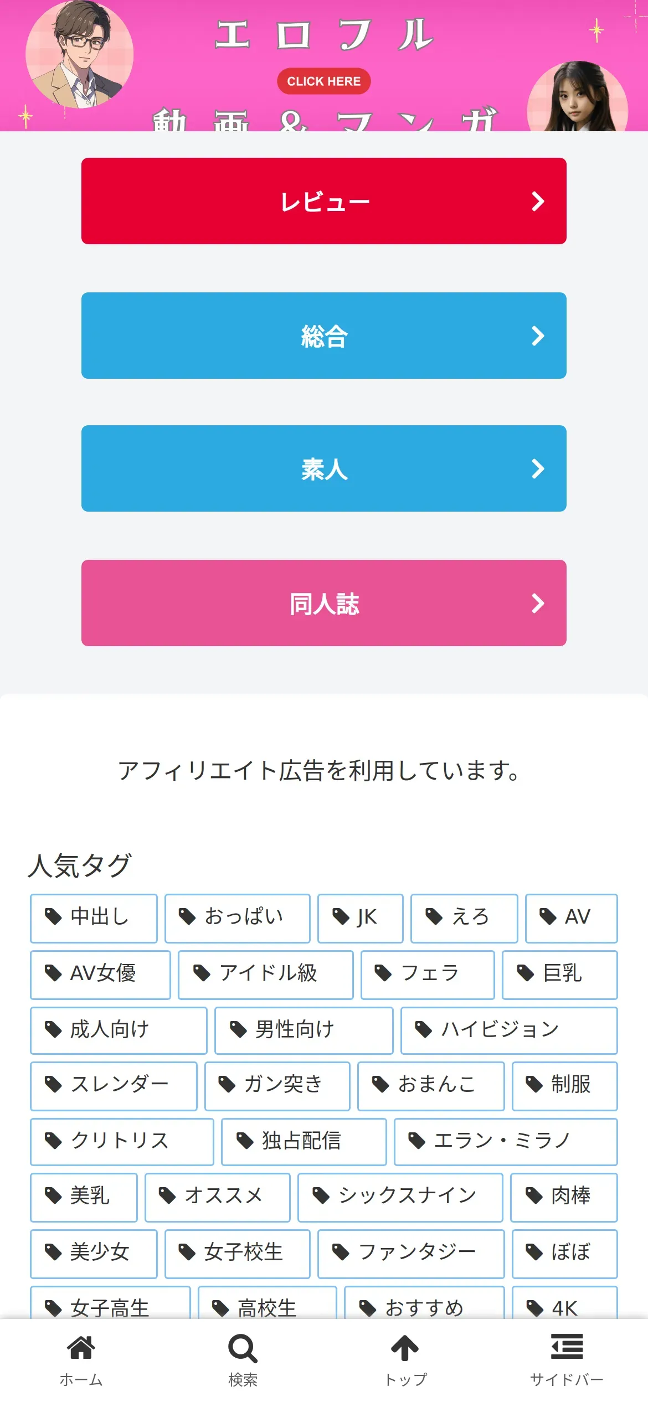The image size is (648, 1402).
Task: Click the tag icon beside 独占配信
Action: pos(244,1141)
